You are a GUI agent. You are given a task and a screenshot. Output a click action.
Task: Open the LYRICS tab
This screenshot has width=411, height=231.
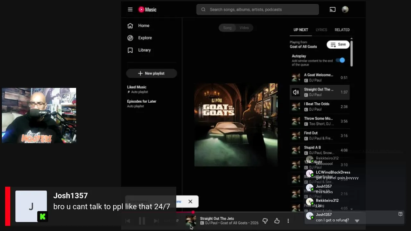pyautogui.click(x=321, y=30)
